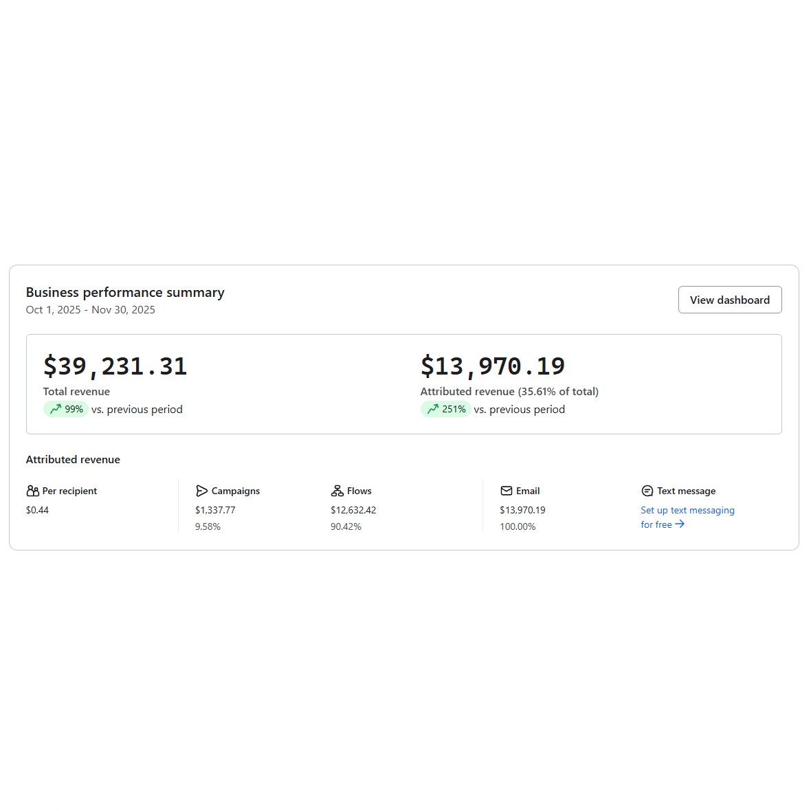Click the arrow after 'for free'
811x811 pixels.
coord(680,524)
